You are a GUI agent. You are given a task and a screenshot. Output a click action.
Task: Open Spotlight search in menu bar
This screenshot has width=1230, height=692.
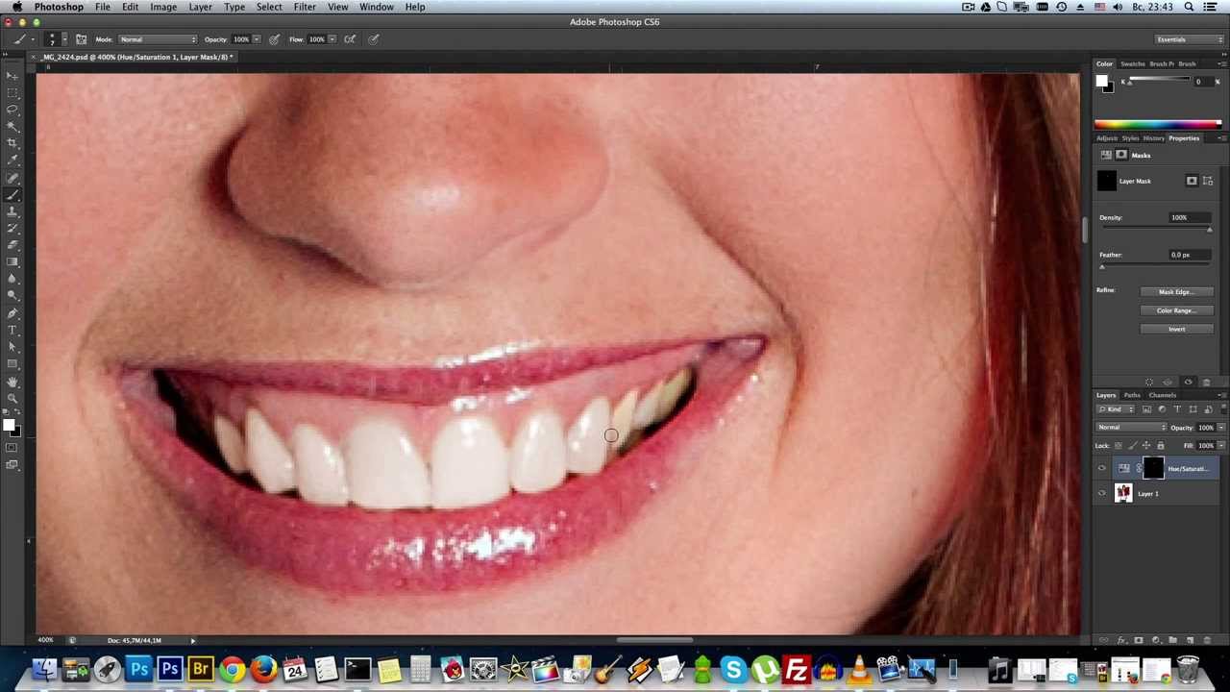pos(1189,7)
